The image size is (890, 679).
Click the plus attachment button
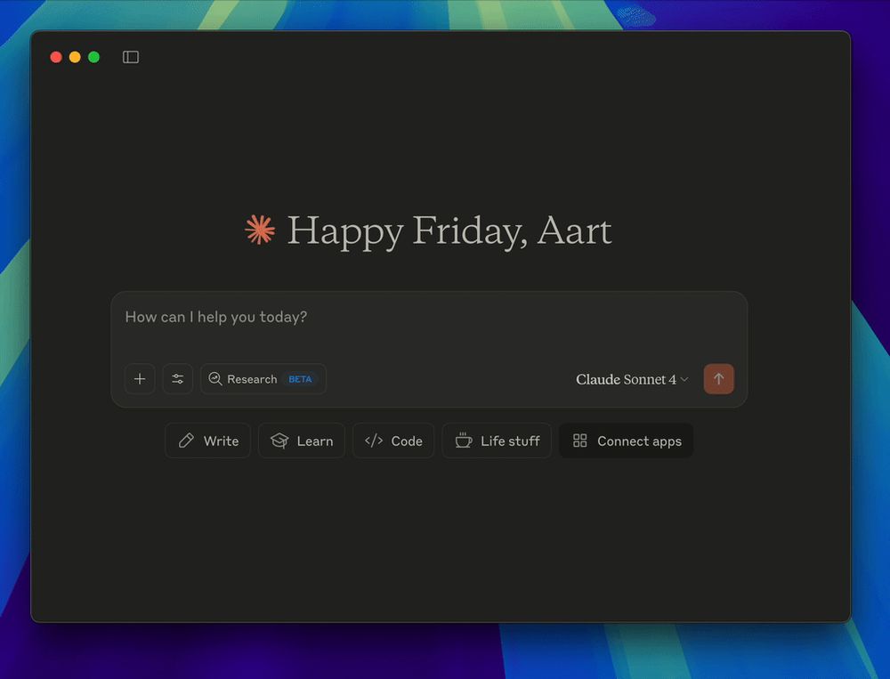140,379
